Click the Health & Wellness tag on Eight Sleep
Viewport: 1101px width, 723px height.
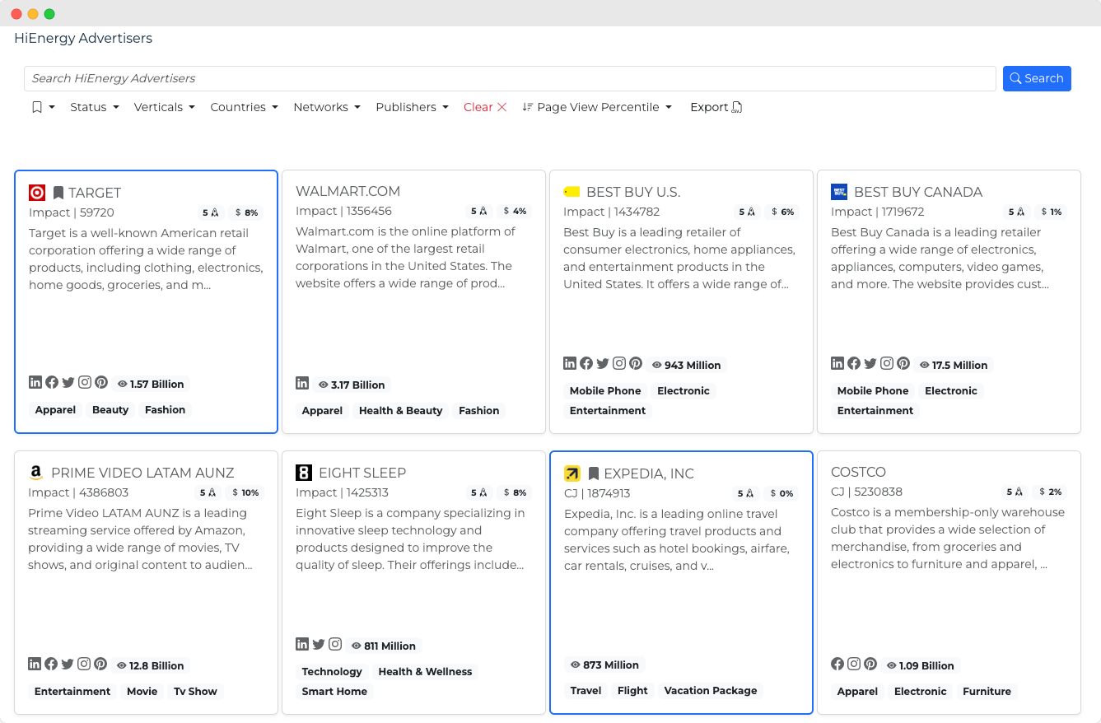pyautogui.click(x=425, y=671)
